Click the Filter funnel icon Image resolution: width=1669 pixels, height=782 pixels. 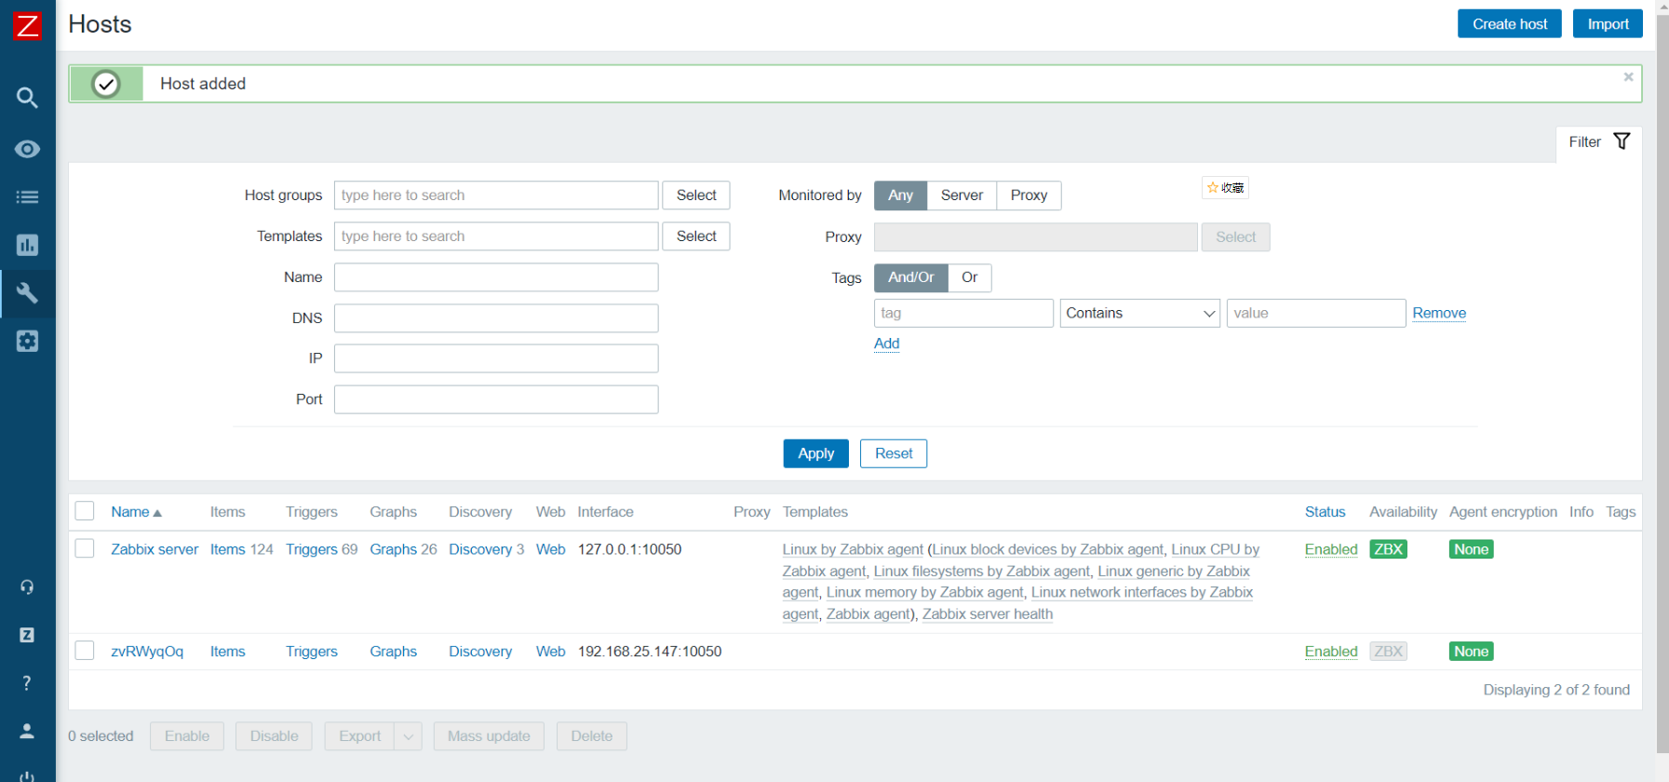(x=1622, y=142)
